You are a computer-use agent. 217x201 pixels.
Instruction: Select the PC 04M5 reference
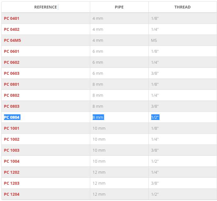tap(13, 40)
